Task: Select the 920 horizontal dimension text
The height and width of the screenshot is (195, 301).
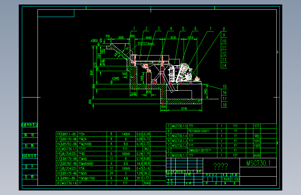Action: pyautogui.click(x=149, y=92)
